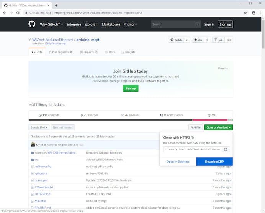The image size is (265, 213).
Task: View MIT license
Action: pyautogui.click(x=212, y=115)
